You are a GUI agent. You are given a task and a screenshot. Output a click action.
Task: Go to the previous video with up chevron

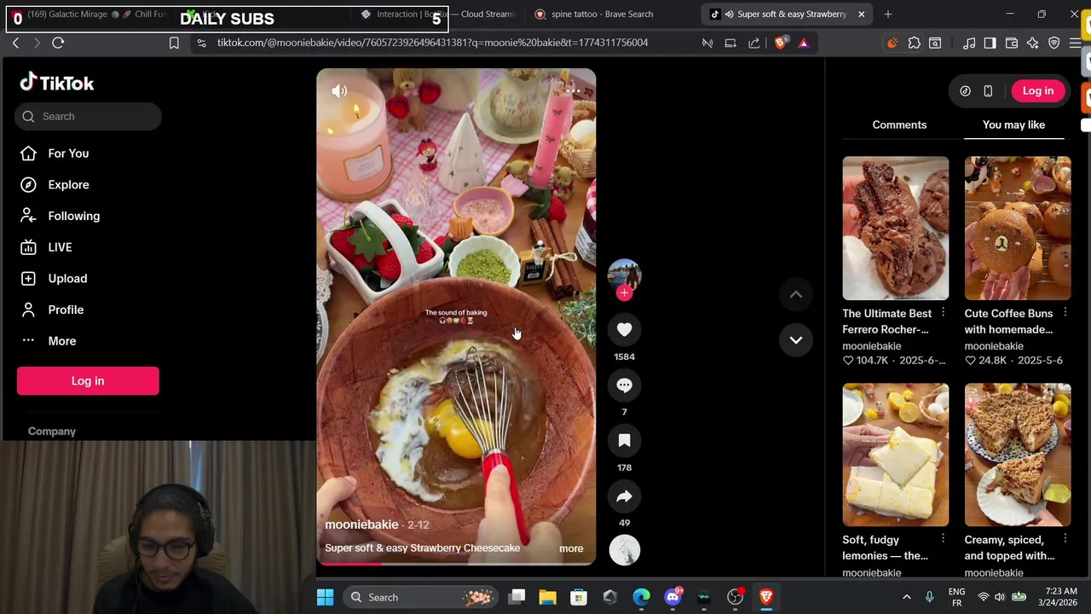tap(795, 295)
